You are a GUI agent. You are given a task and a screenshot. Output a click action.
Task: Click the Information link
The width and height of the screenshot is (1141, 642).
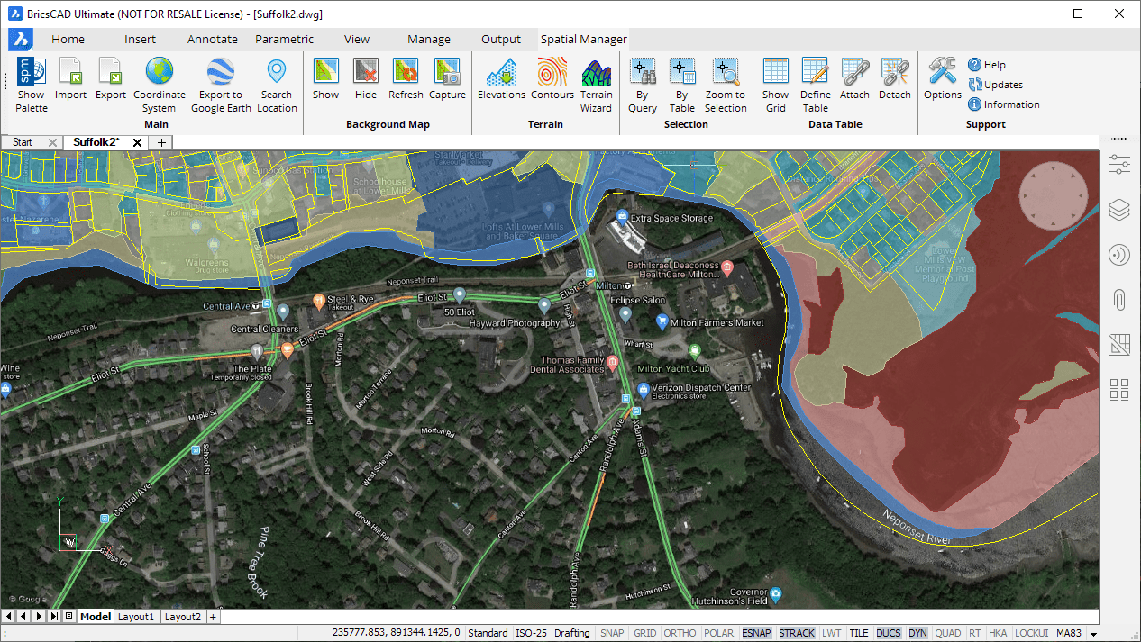tap(1003, 104)
